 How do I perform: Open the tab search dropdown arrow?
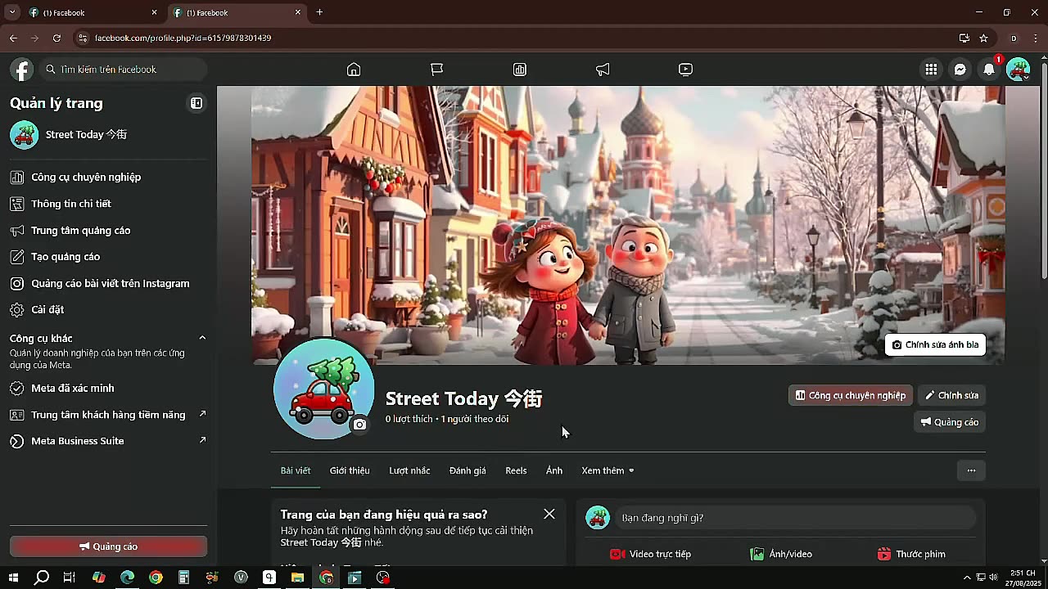[x=12, y=12]
